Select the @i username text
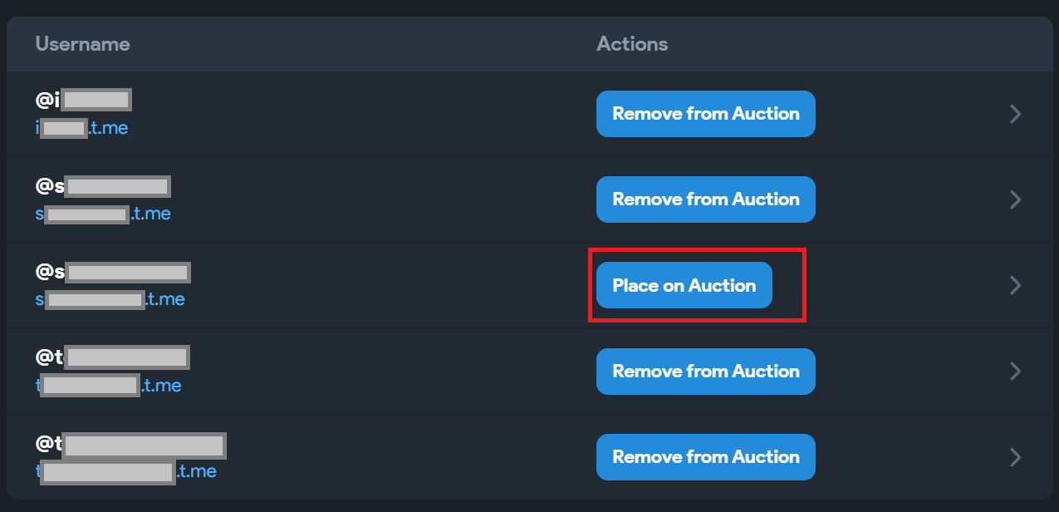This screenshot has width=1059, height=512. (x=83, y=100)
